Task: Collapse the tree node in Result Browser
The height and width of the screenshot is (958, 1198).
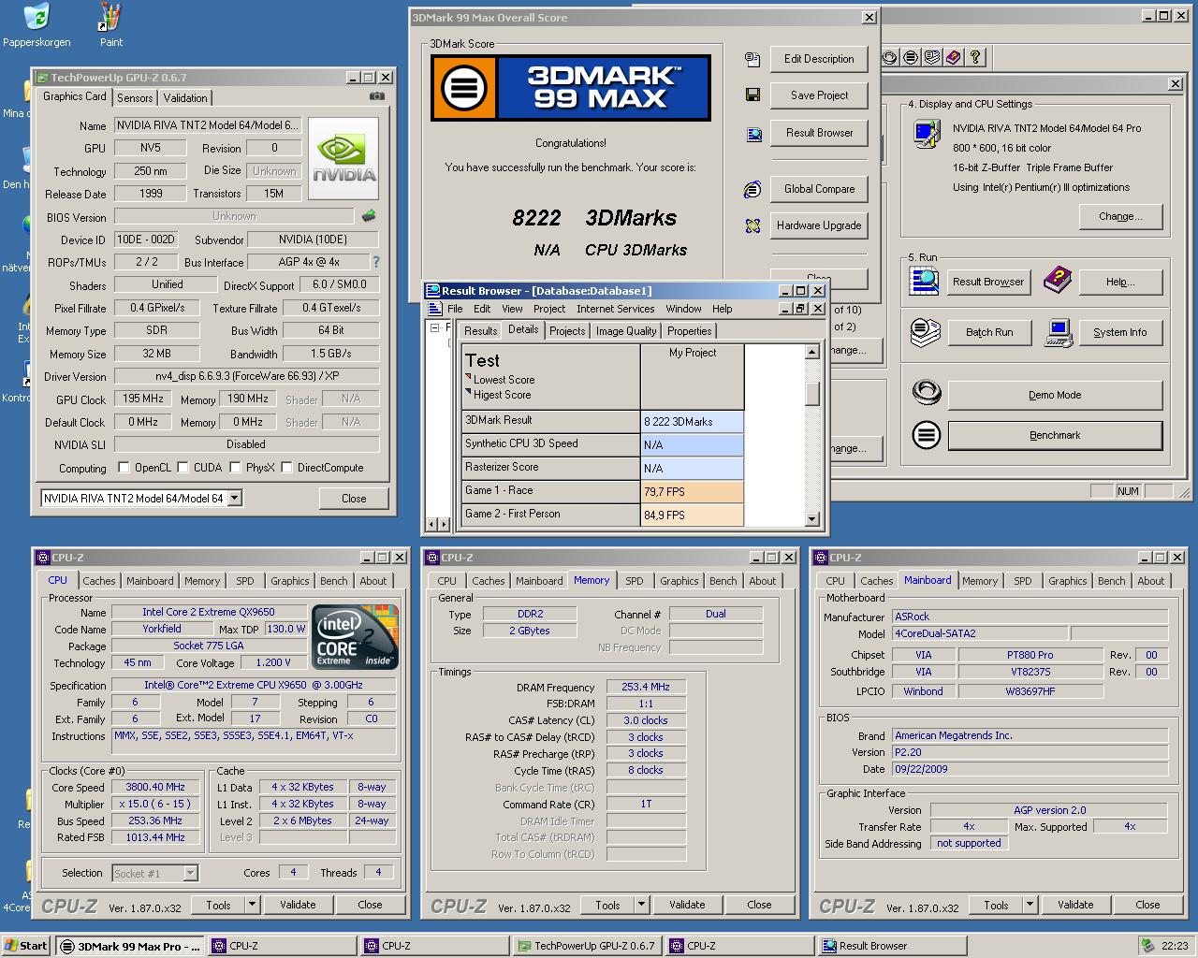Action: (x=434, y=328)
